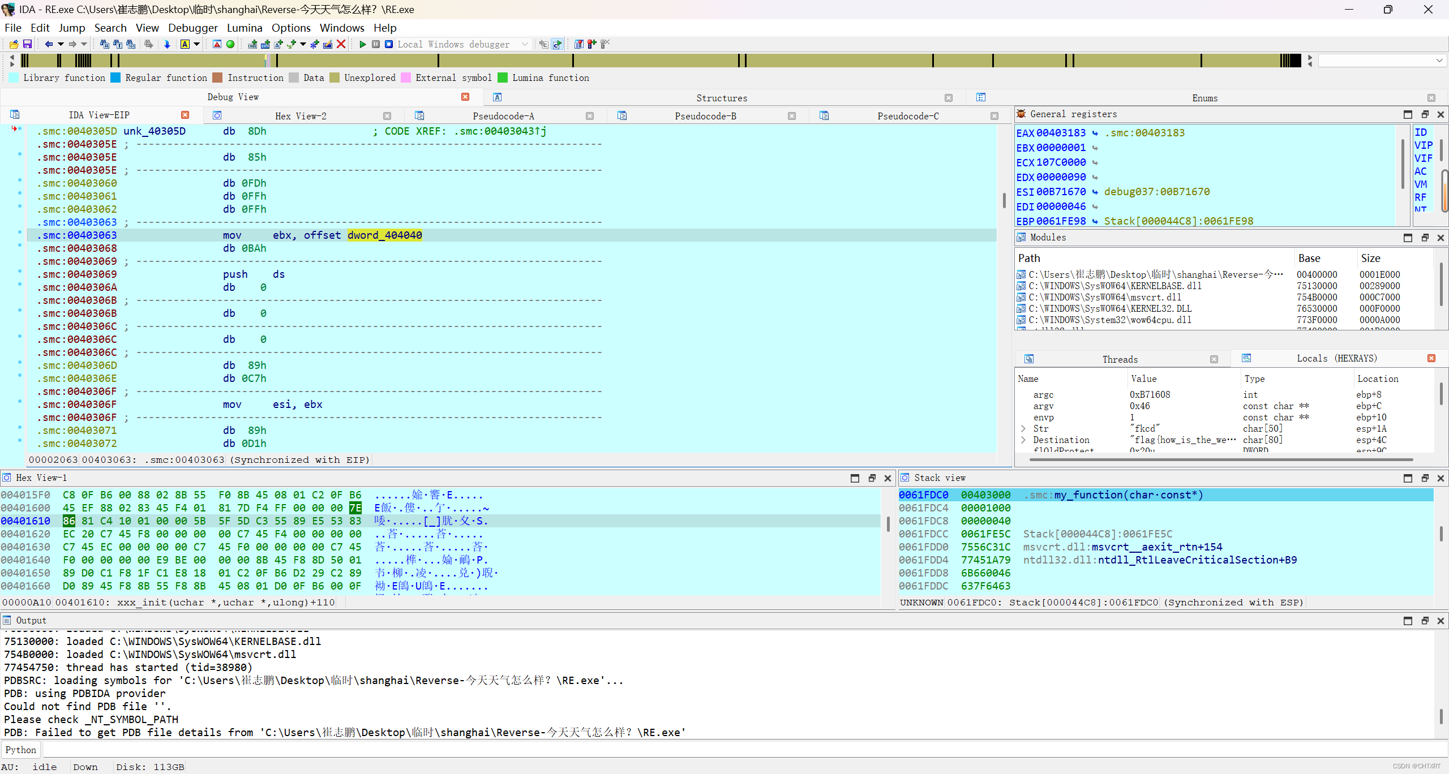Image resolution: width=1449 pixels, height=774 pixels.
Task: Click the Instruction legend color swatch
Action: 218,78
